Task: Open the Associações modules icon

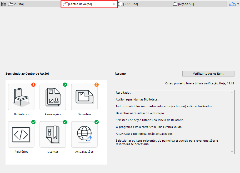Action: [53, 97]
